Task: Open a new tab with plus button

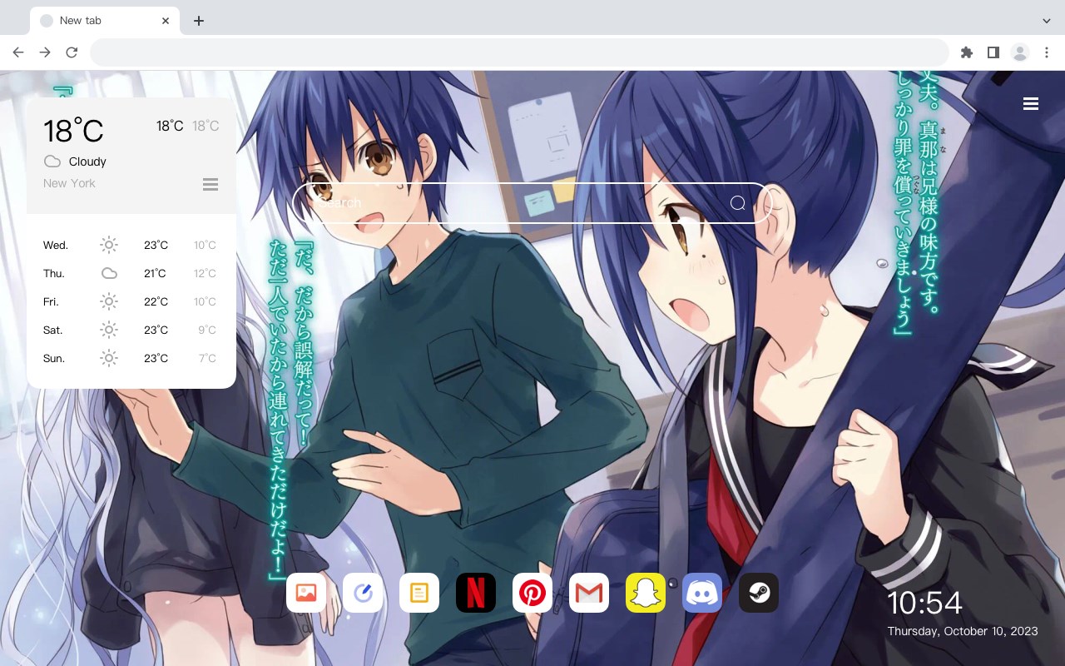Action: pyautogui.click(x=198, y=21)
